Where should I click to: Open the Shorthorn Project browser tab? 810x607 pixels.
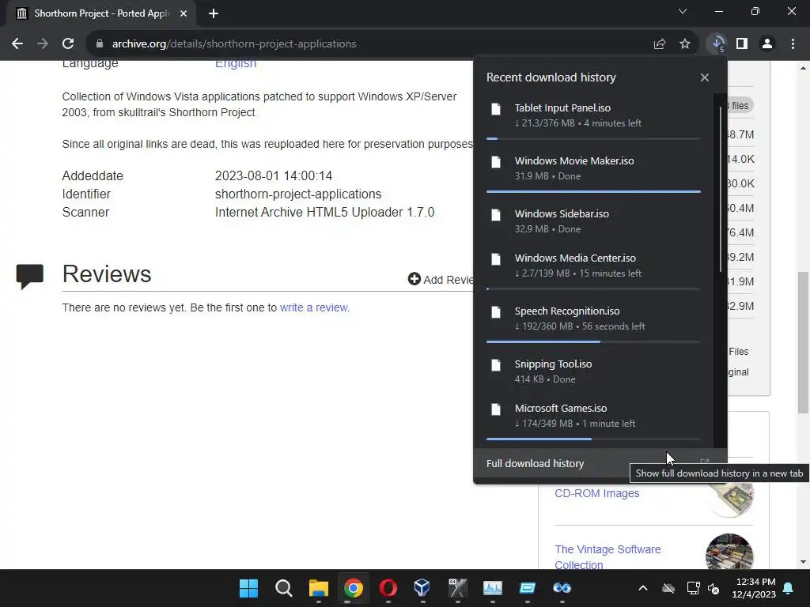(101, 13)
